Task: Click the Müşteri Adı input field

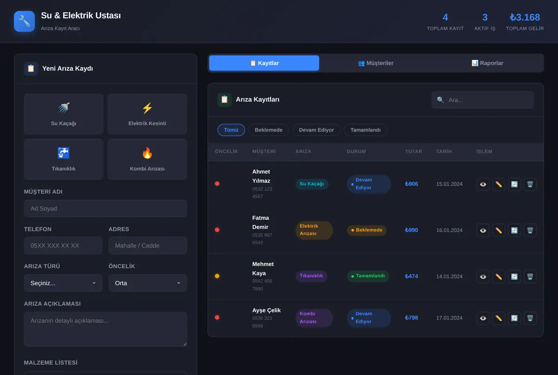Action: 106,208
